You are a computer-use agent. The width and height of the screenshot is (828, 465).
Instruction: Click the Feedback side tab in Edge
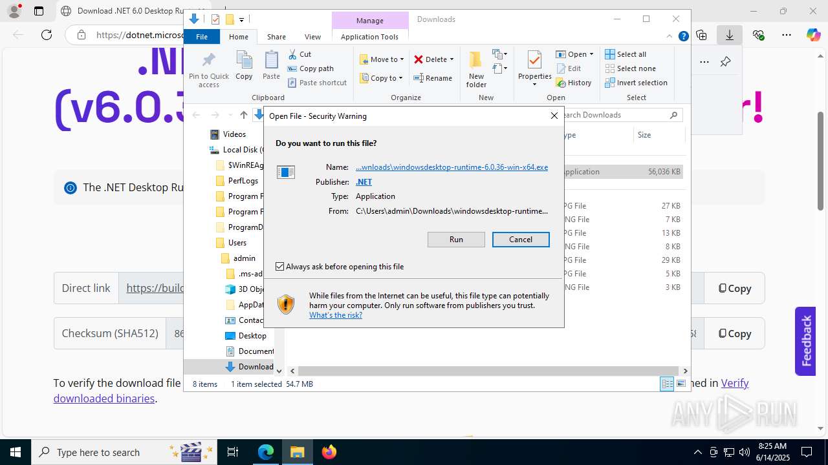coord(805,341)
